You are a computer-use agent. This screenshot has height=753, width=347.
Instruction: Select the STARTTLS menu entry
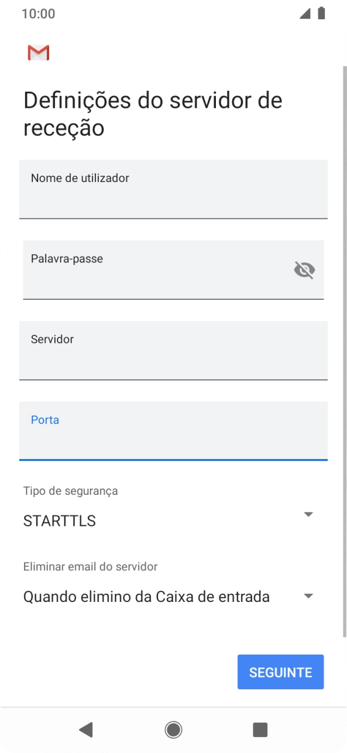pyautogui.click(x=59, y=521)
